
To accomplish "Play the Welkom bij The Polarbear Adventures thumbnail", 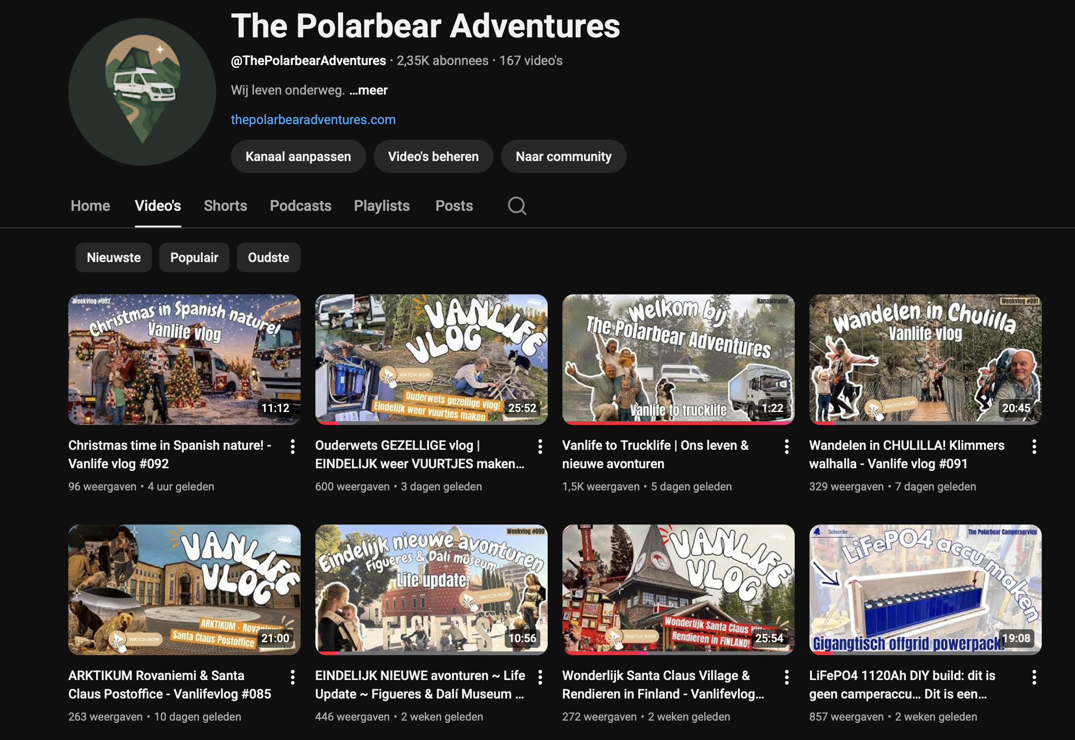I will 678,359.
